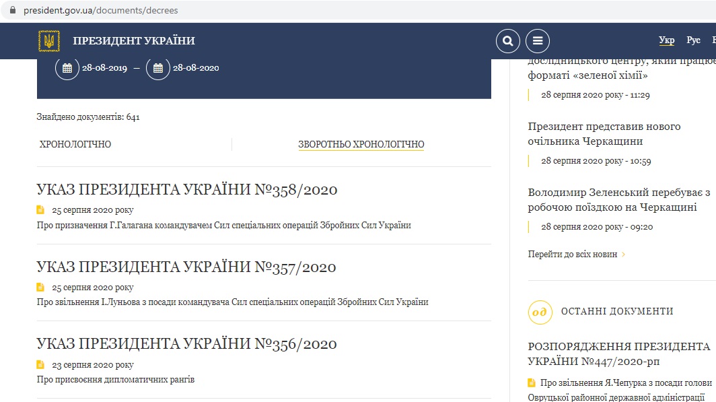The width and height of the screenshot is (716, 402).
Task: Click the browser address bar URL
Action: pos(101,10)
